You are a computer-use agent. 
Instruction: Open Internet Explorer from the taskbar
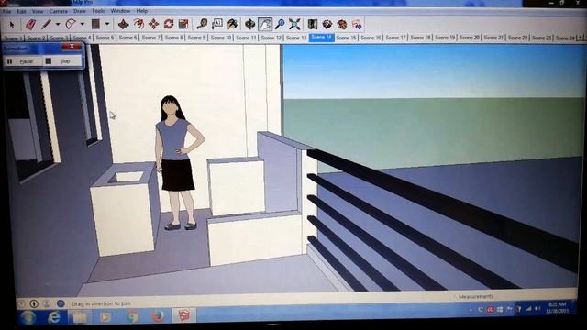(54, 317)
